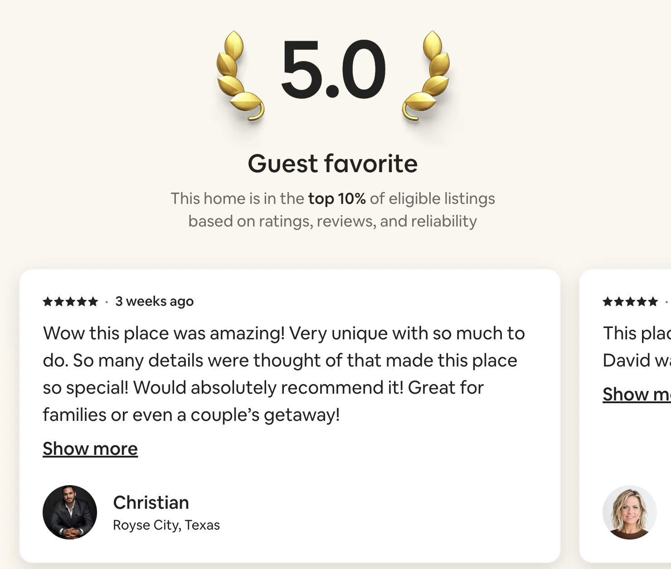Click the star rating on the second review card
The height and width of the screenshot is (569, 671).
pos(630,302)
